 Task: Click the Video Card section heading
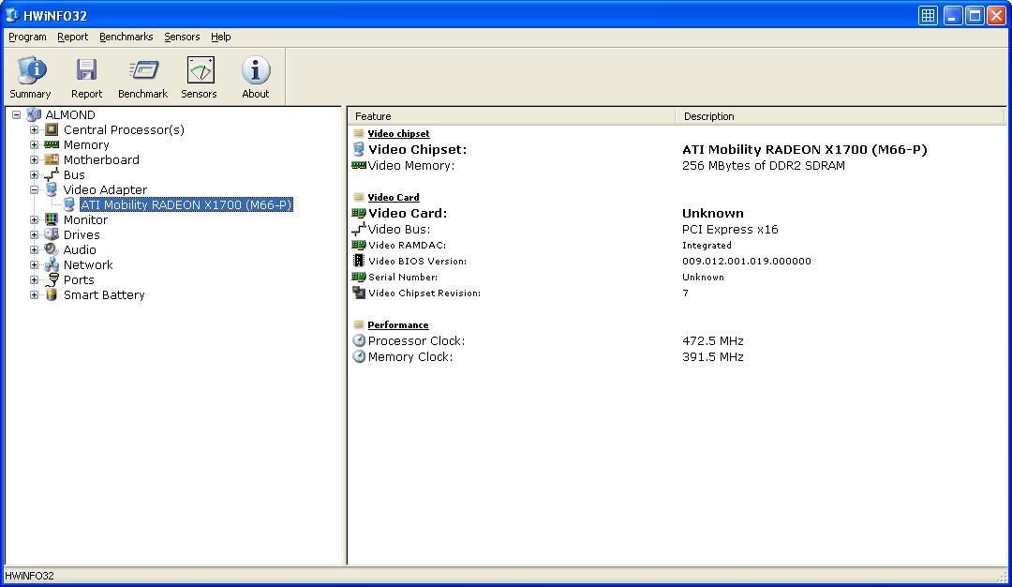(x=393, y=198)
